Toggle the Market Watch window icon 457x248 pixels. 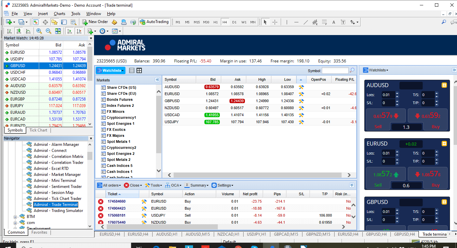35,22
